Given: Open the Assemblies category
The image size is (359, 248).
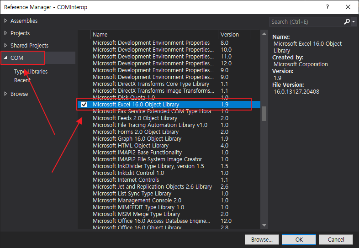Looking at the screenshot, I should (x=24, y=21).
